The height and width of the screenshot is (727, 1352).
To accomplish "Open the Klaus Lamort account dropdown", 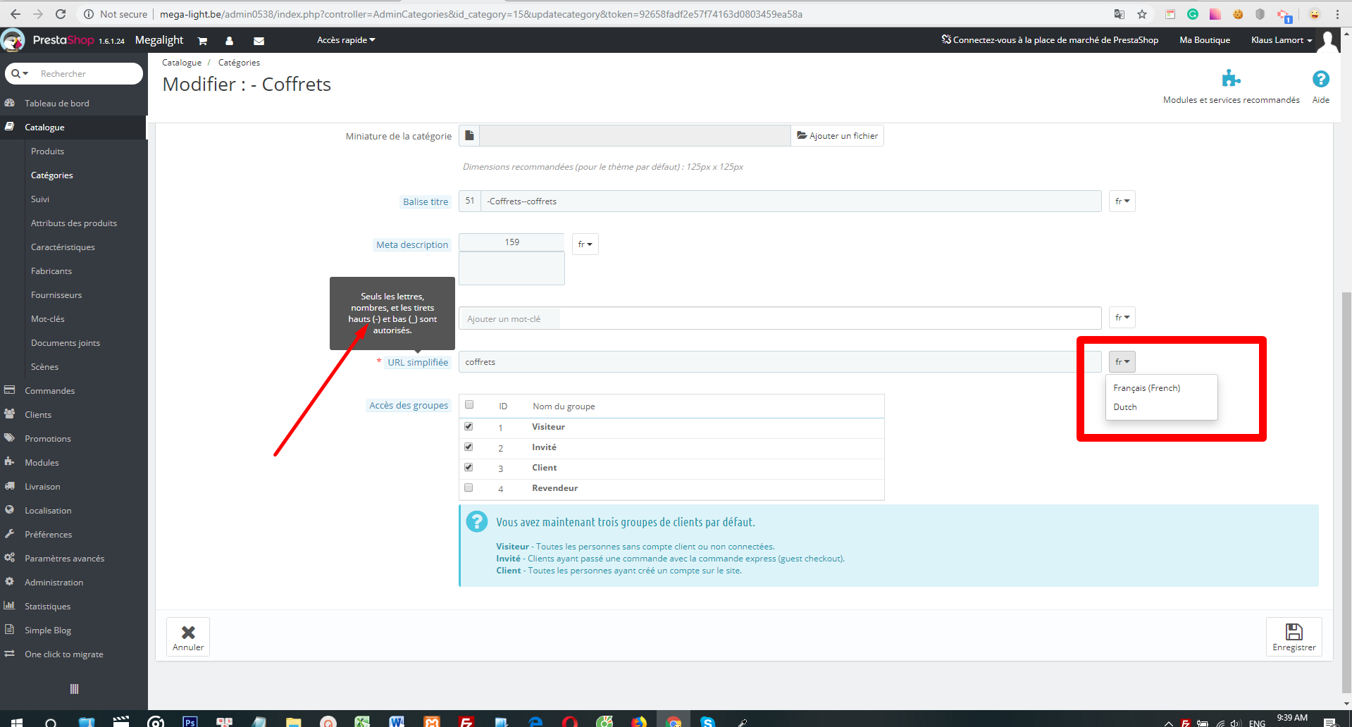I will coord(1282,40).
